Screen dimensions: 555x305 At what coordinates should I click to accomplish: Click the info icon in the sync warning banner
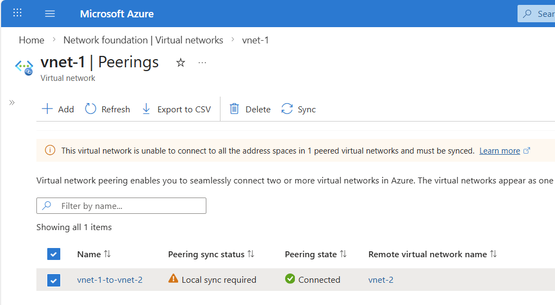[50, 150]
